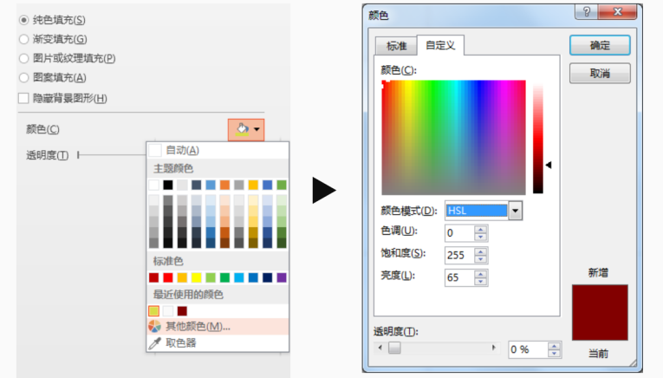This screenshot has width=663, height=378.
Task: Pick the black theme color swatch
Action: tap(168, 185)
